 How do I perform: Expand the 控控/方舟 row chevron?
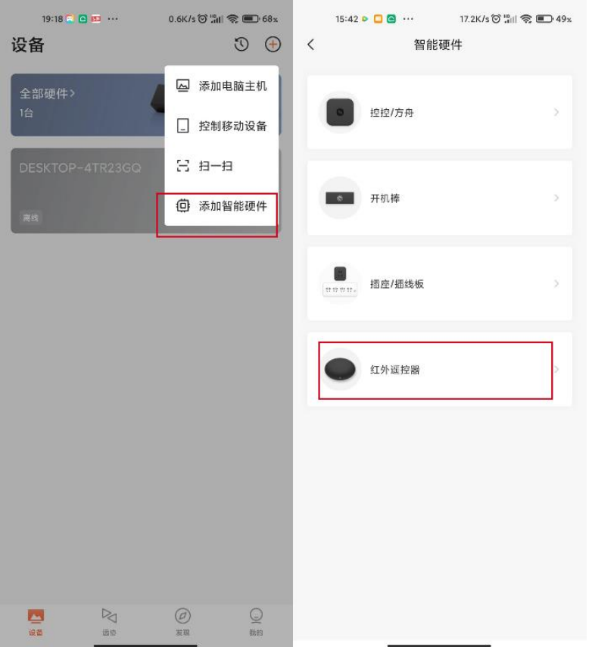pyautogui.click(x=556, y=112)
